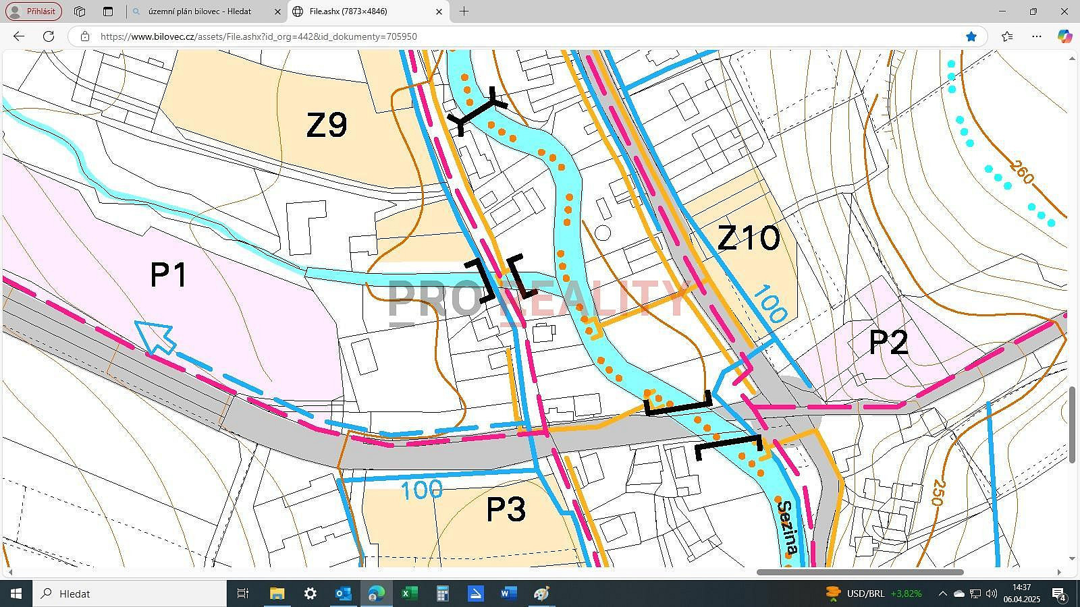The height and width of the screenshot is (607, 1080).
Task: Toggle the favorite star in address bar
Action: coord(971,36)
